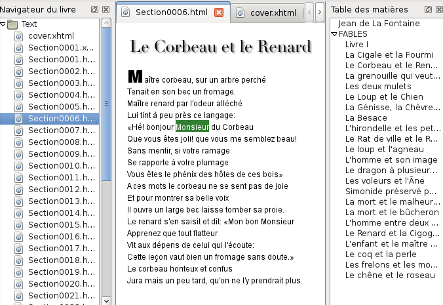The width and height of the screenshot is (443, 305).
Task: Click the highlighted word Monsieur
Action: click(193, 127)
